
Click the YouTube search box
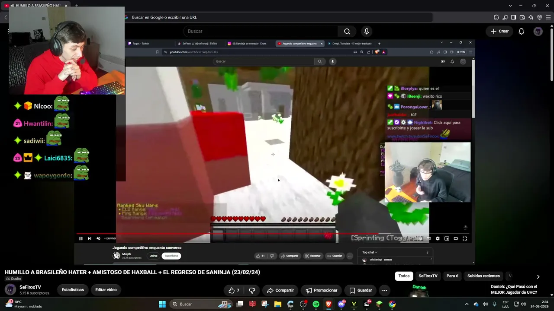(261, 31)
